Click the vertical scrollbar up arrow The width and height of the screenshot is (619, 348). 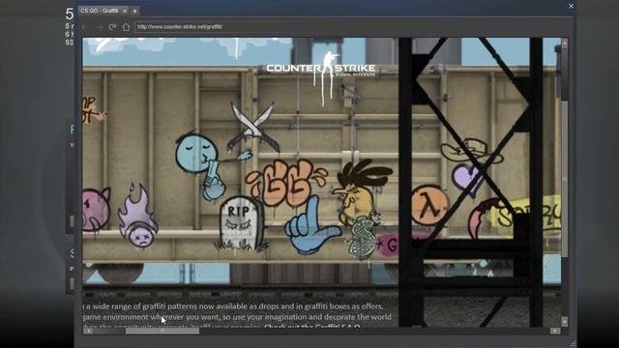pyautogui.click(x=565, y=43)
